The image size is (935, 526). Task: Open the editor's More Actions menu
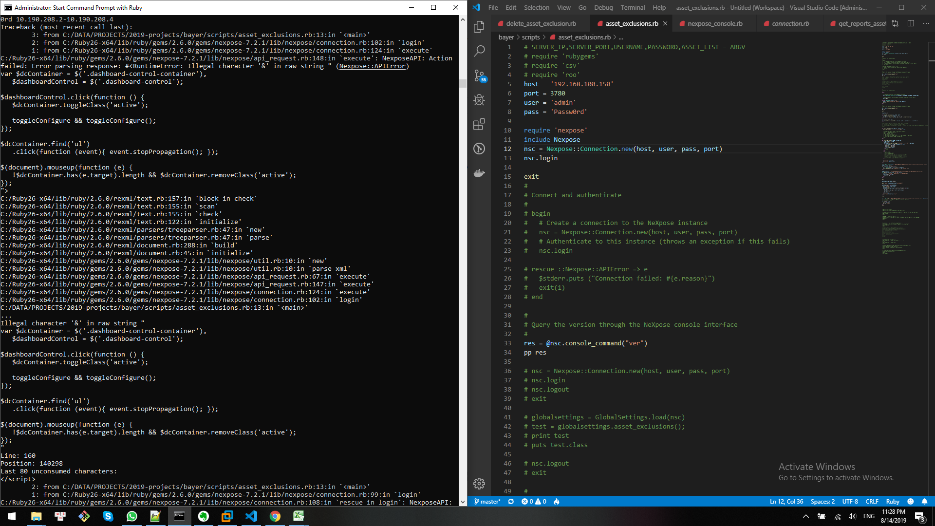pos(927,23)
